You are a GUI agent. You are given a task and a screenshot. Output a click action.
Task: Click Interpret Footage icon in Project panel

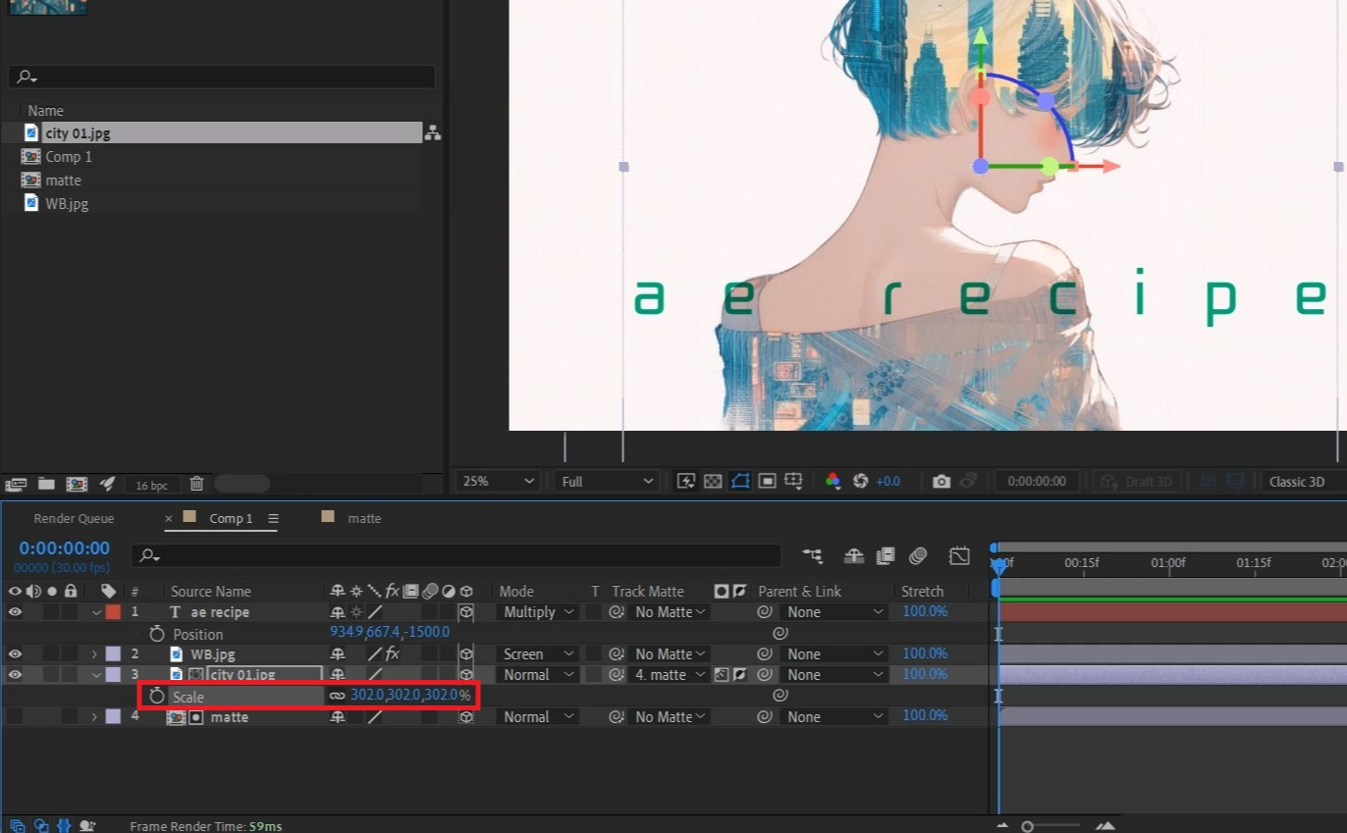click(x=16, y=484)
